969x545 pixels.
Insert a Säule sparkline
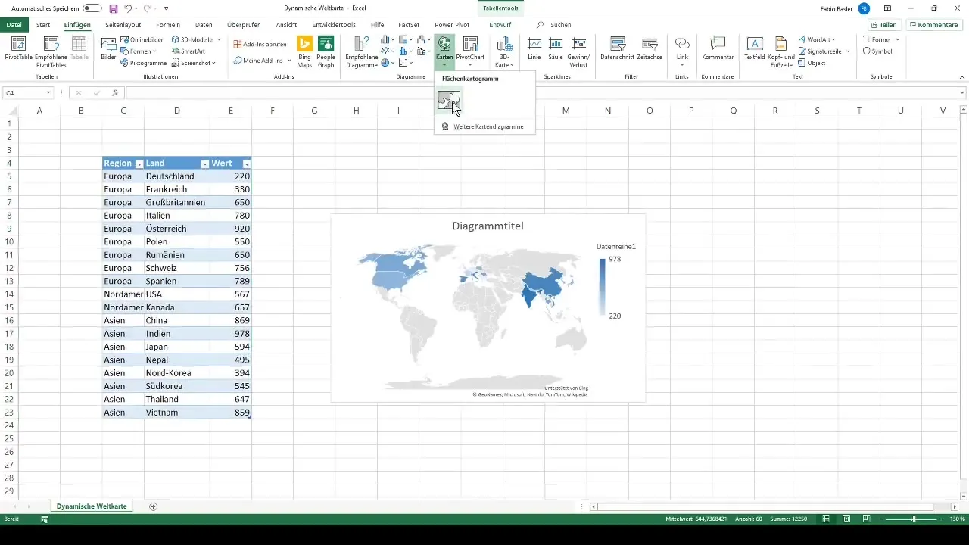pyautogui.click(x=556, y=48)
